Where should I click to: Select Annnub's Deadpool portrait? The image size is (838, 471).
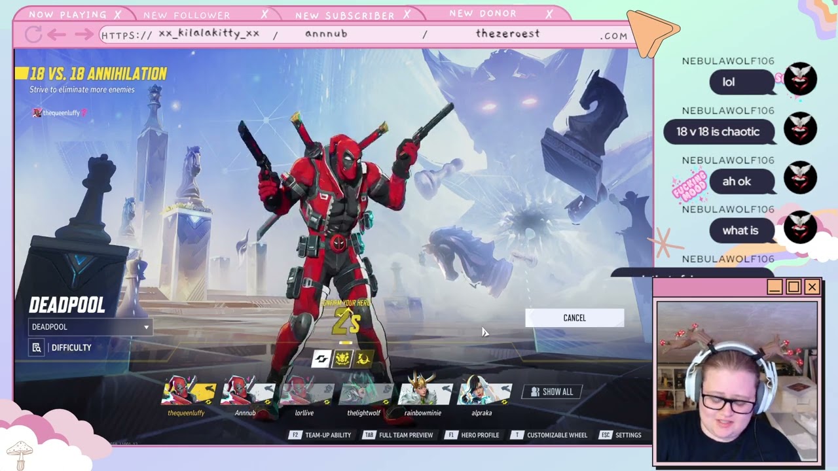tap(247, 391)
